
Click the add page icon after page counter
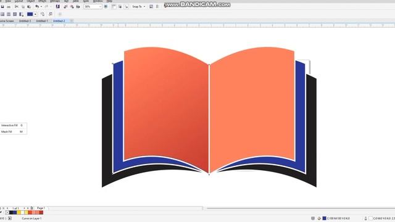coord(31,208)
